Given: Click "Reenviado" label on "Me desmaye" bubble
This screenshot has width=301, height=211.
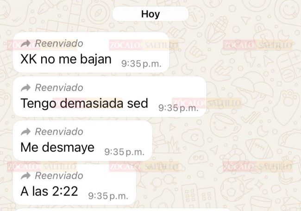Looking at the screenshot, I should [59, 132].
